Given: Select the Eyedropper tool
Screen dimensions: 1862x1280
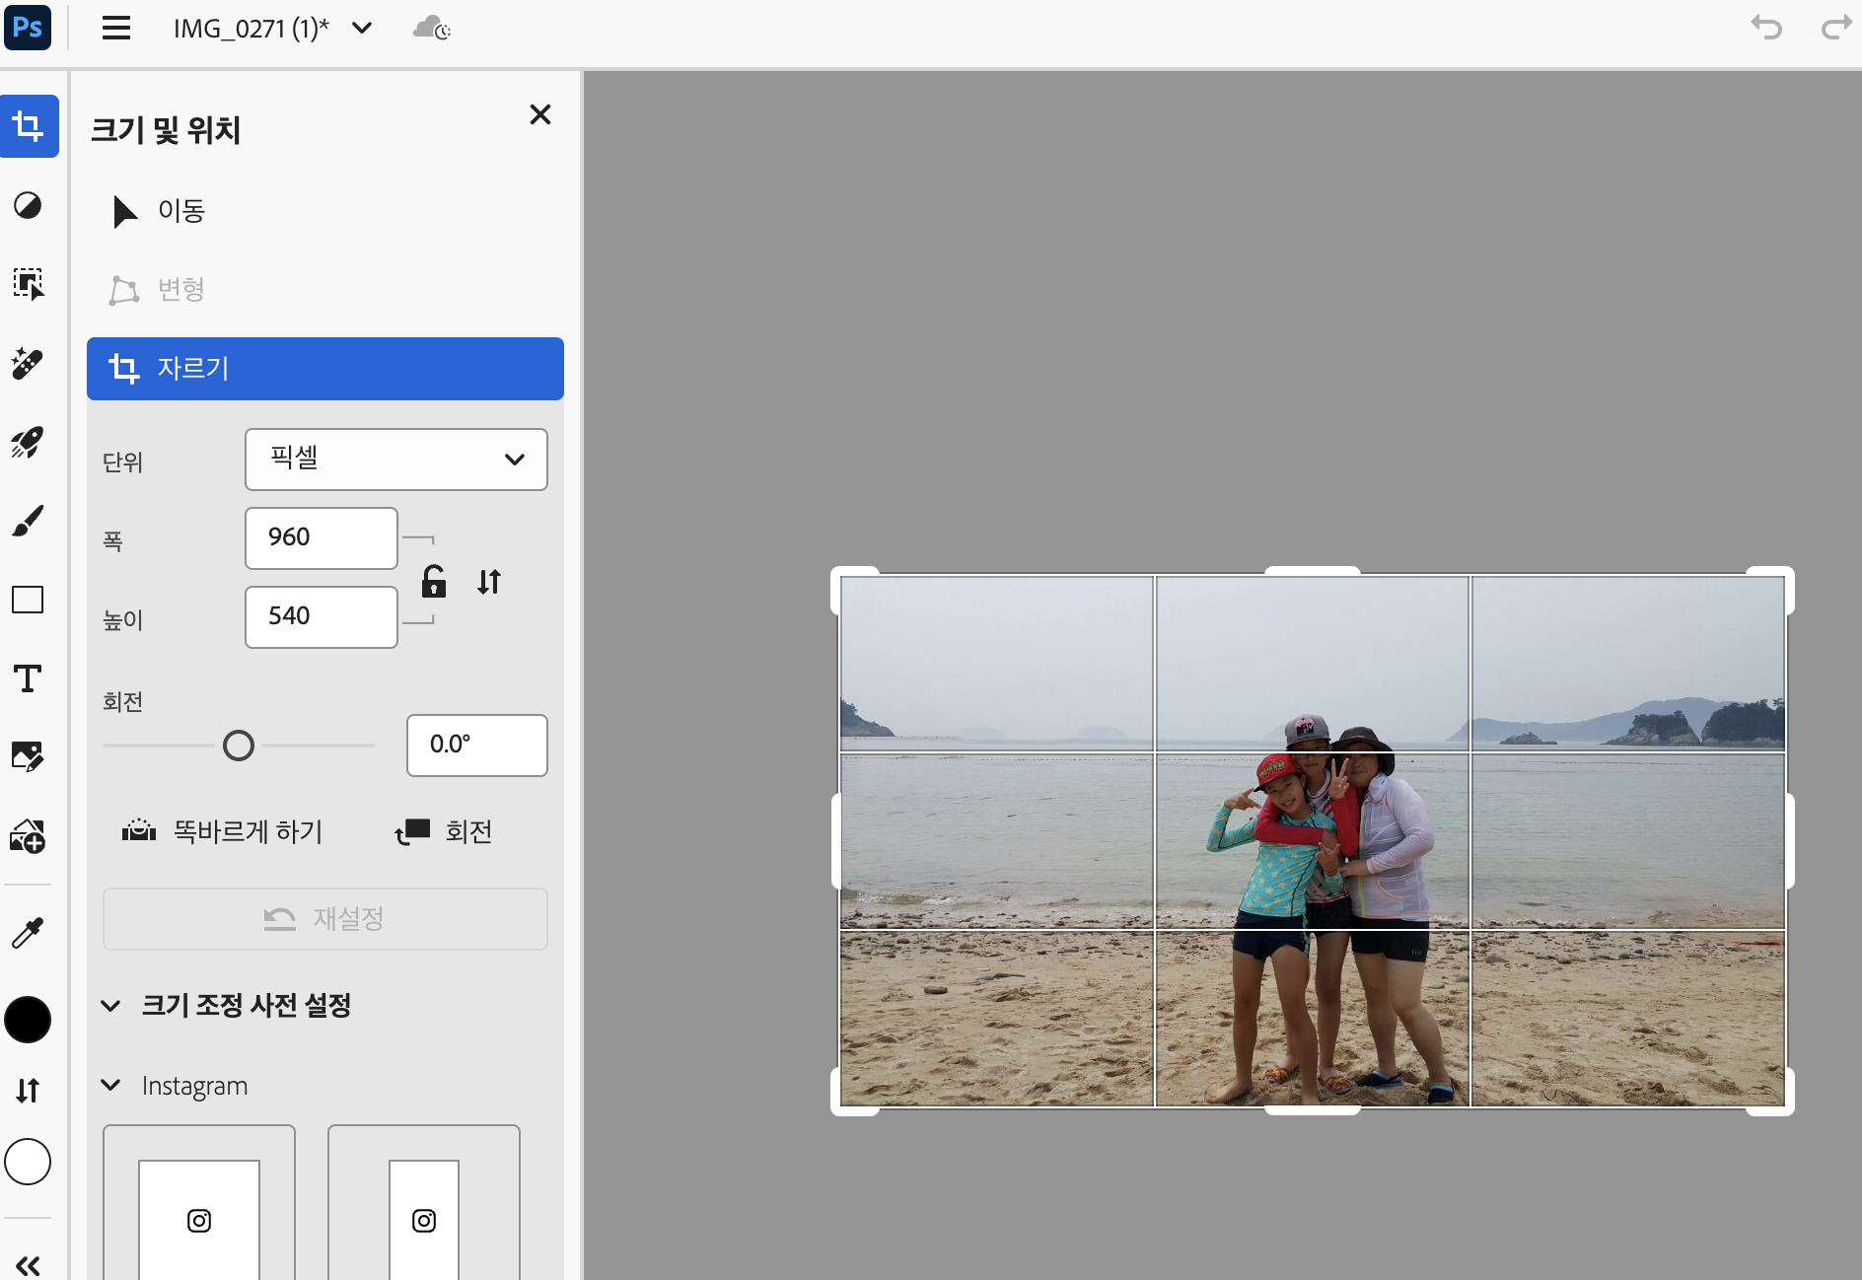Looking at the screenshot, I should (28, 932).
